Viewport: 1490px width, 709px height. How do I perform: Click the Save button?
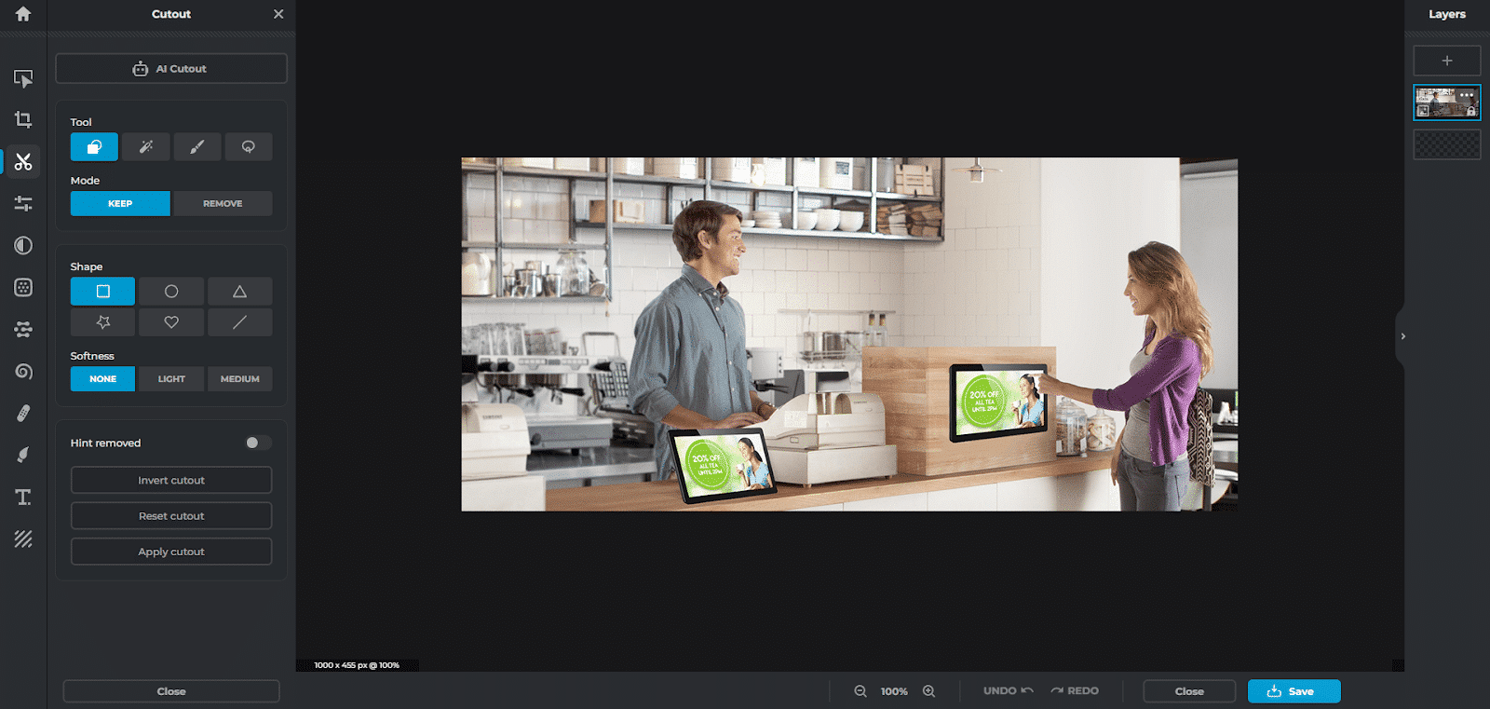(x=1294, y=691)
